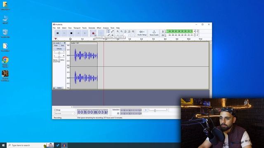Image resolution: width=264 pixels, height=148 pixels.
Task: Open the time display format arrow
Action: click(x=107, y=112)
